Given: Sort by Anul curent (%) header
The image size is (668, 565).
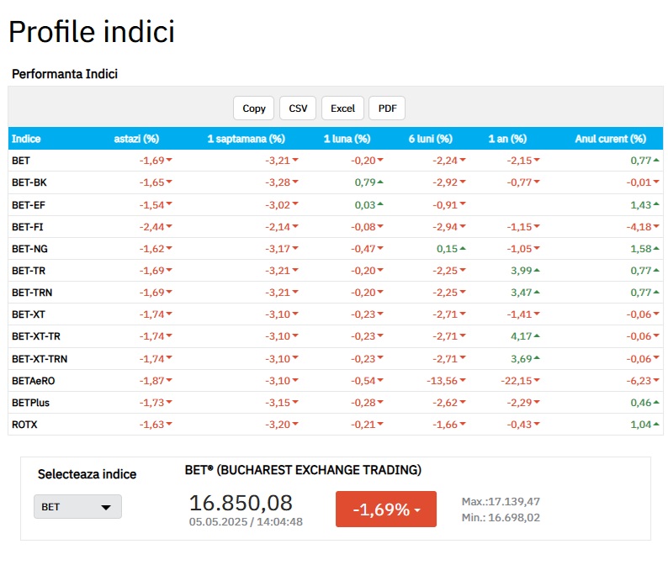Looking at the screenshot, I should (x=610, y=139).
